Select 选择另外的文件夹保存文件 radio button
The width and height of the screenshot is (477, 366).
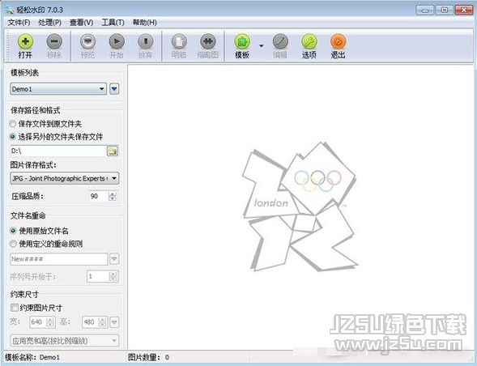(x=12, y=137)
